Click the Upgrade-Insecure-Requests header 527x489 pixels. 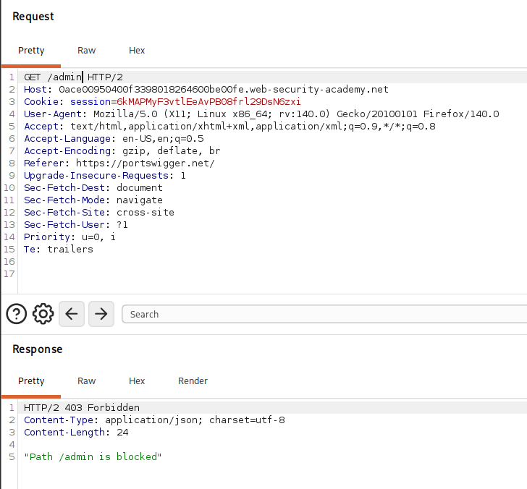tap(104, 175)
